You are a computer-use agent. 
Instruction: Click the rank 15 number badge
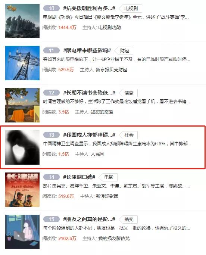click(51, 219)
